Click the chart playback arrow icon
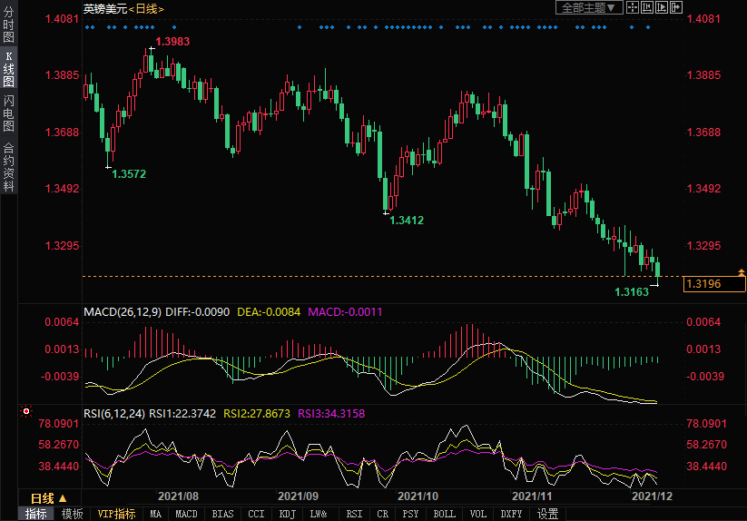 pyautogui.click(x=662, y=7)
